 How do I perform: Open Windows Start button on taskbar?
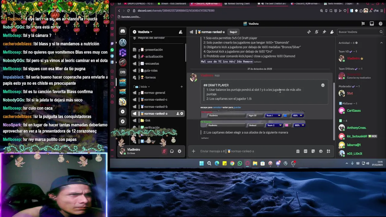pos(201,163)
